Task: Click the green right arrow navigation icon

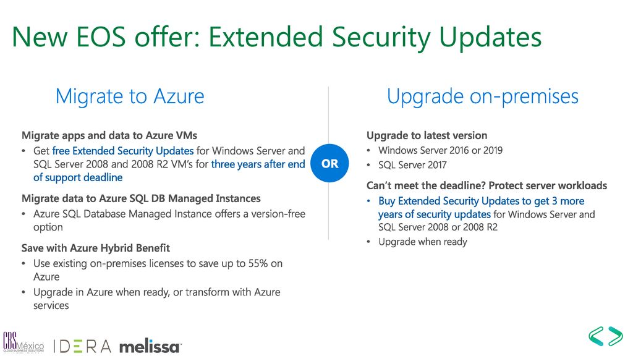Action: 616,336
